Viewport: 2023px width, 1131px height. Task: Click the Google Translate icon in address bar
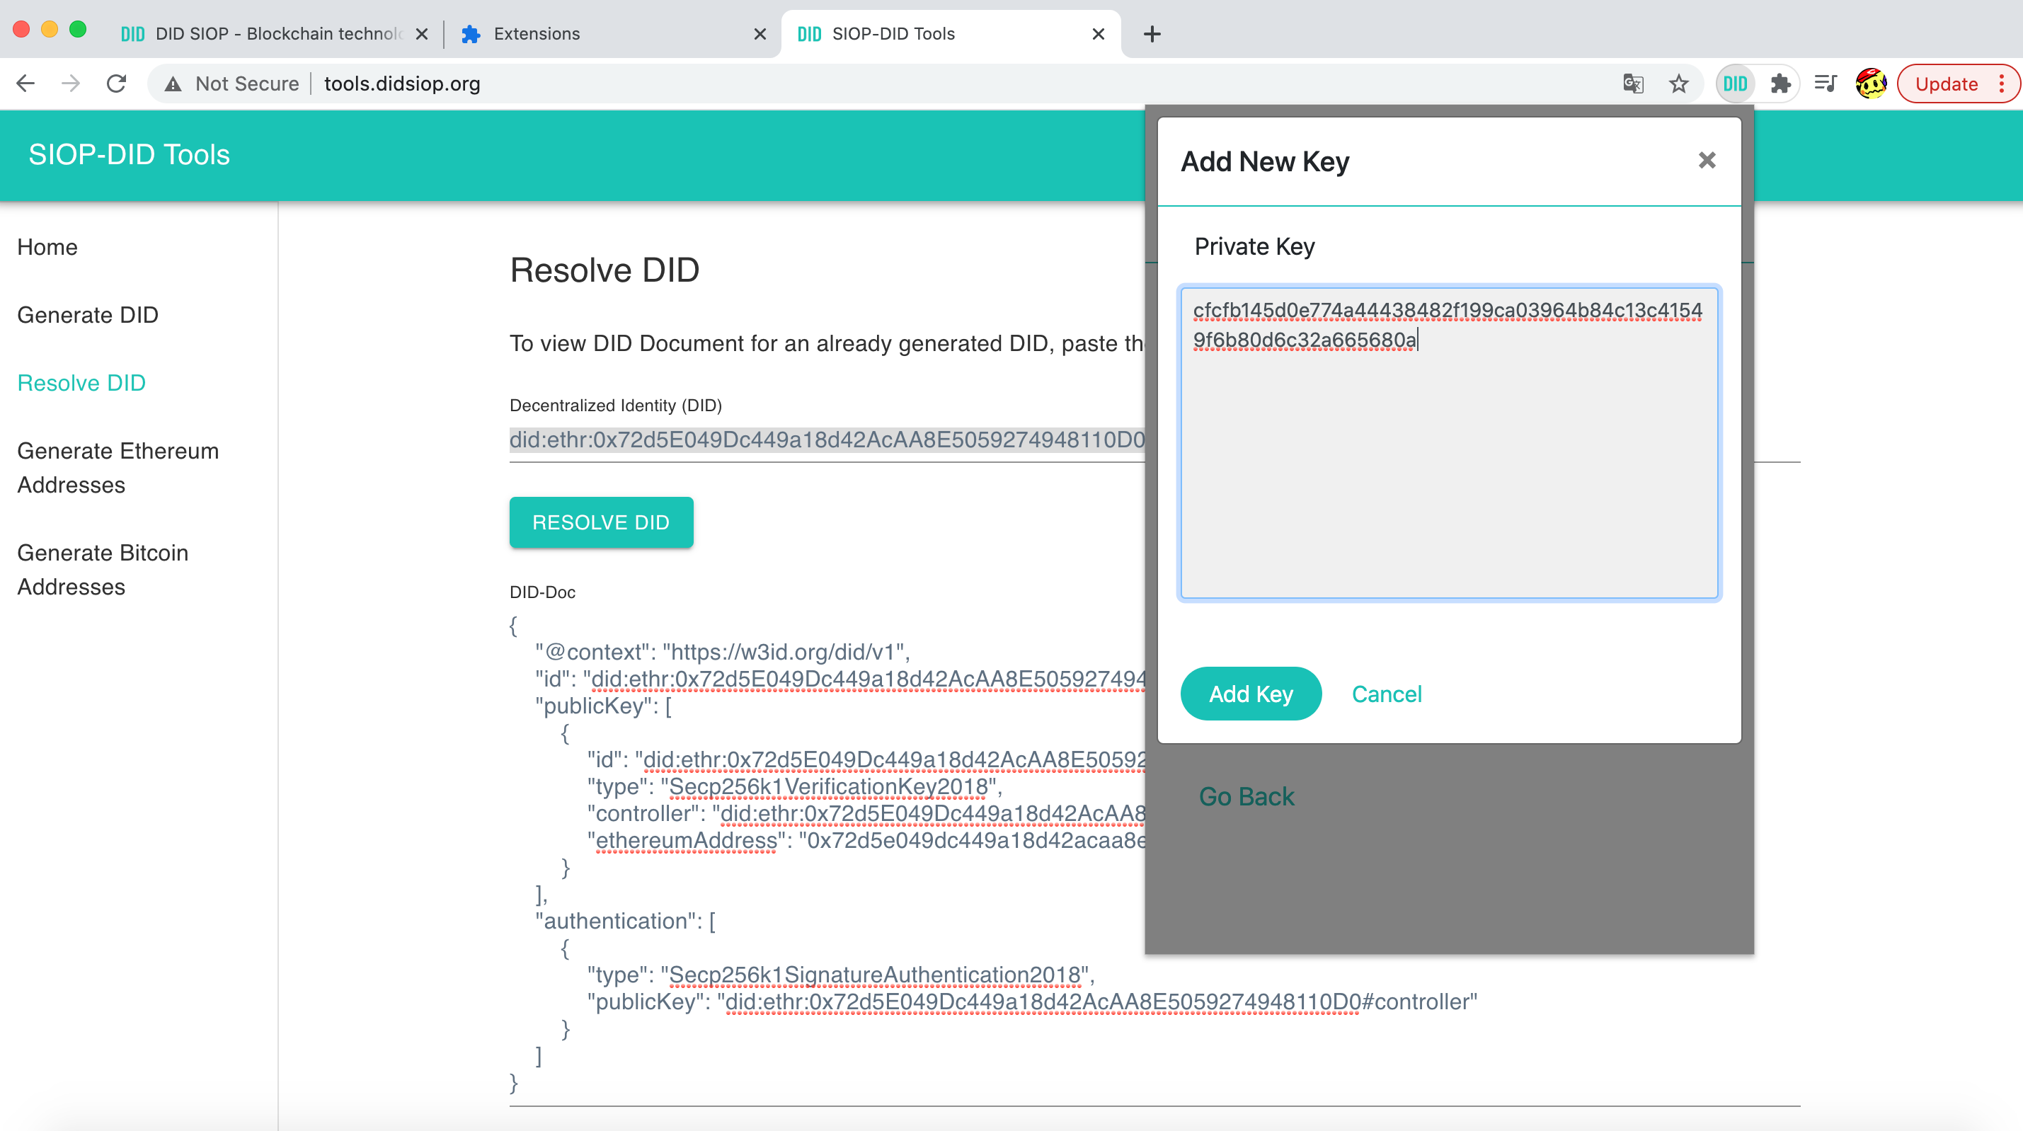point(1633,84)
